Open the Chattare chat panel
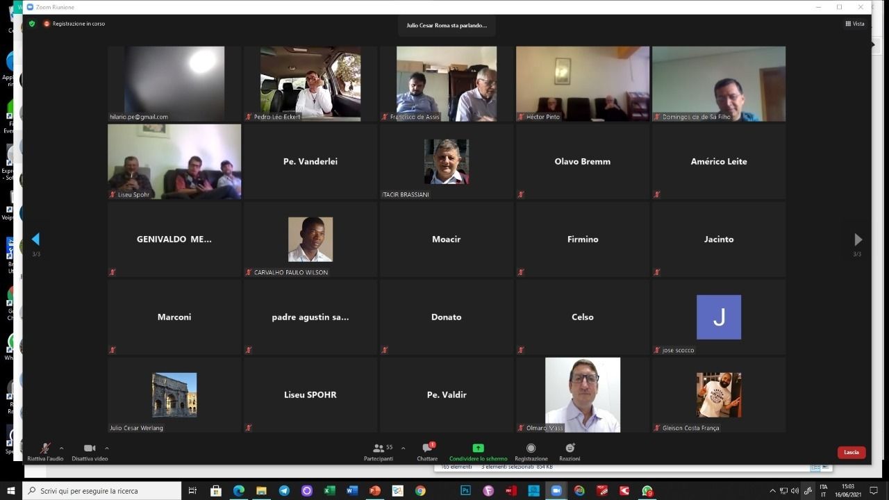 (x=427, y=452)
